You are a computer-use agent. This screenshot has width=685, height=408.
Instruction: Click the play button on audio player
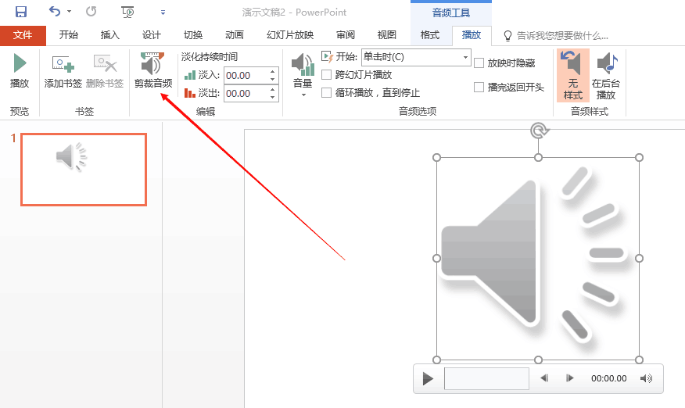pyautogui.click(x=428, y=378)
